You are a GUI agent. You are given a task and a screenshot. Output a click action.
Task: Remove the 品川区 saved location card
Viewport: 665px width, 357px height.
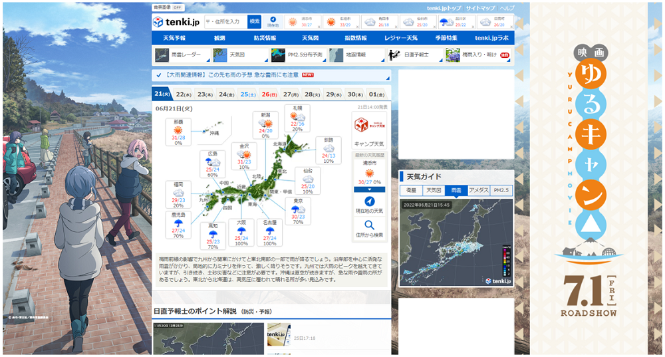click(471, 27)
